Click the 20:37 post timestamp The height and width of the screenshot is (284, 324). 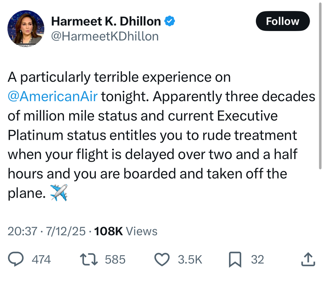pyautogui.click(x=22, y=231)
